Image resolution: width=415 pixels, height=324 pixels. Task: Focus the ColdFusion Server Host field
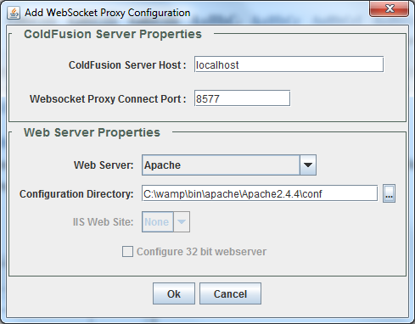pyautogui.click(x=289, y=64)
